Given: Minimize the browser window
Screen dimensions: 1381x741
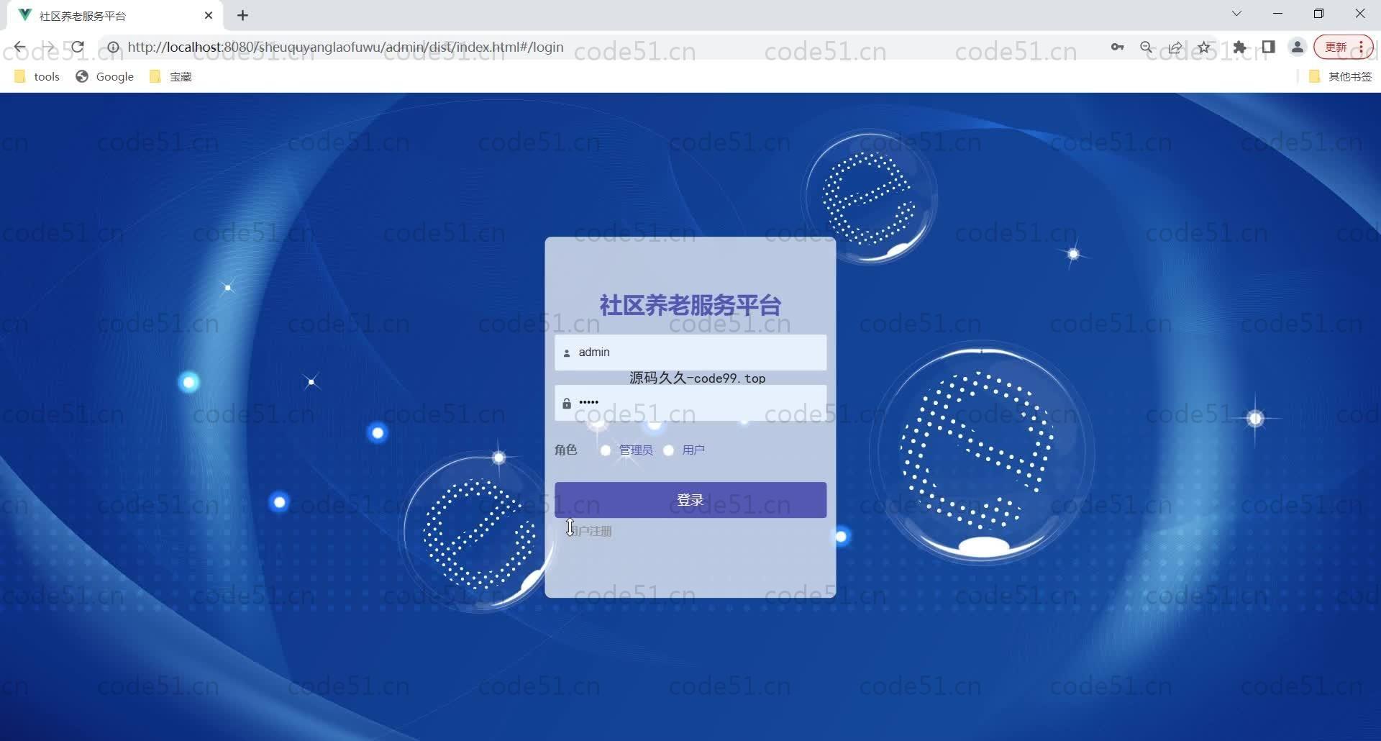Looking at the screenshot, I should pos(1278,14).
